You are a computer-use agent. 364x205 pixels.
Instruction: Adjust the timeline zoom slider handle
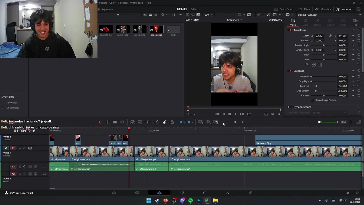pyautogui.click(x=235, y=122)
